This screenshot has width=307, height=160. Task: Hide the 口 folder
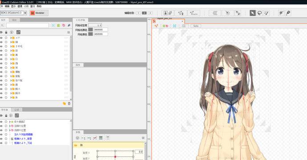pyautogui.click(x=1, y=59)
